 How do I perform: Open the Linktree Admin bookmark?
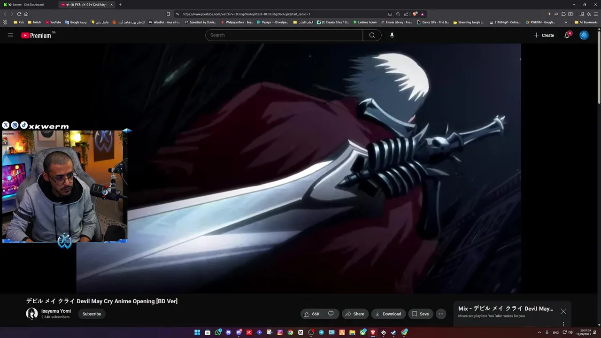pos(365,22)
